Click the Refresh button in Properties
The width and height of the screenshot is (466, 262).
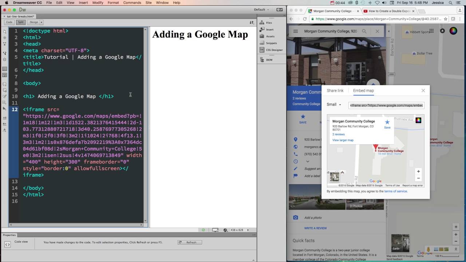(x=190, y=242)
